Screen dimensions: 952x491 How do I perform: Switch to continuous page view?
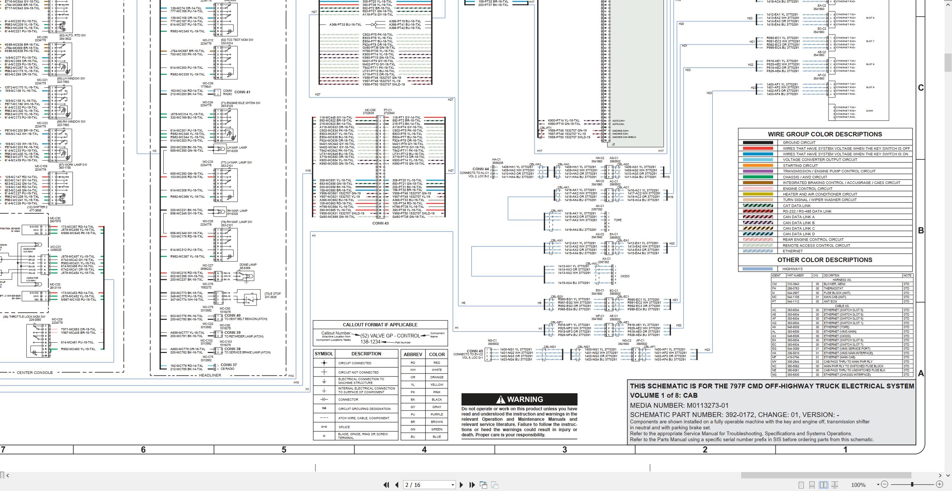[x=812, y=485]
